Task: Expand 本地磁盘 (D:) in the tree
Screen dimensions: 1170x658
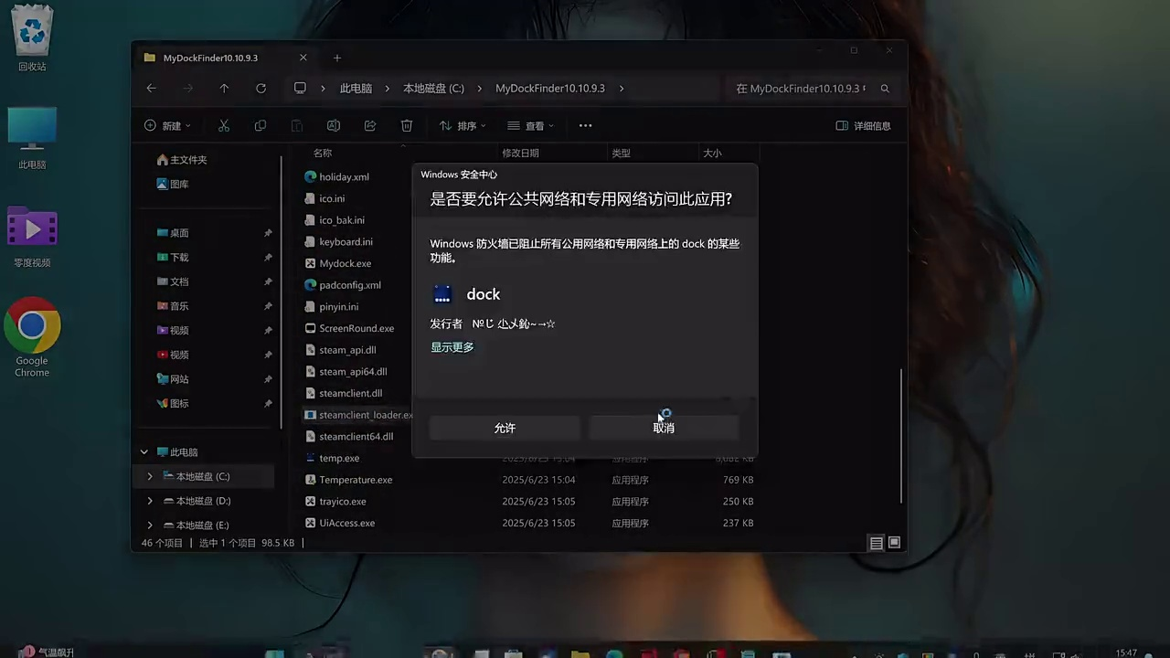Action: pyautogui.click(x=150, y=501)
